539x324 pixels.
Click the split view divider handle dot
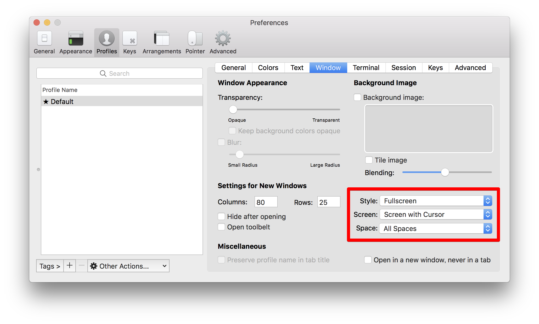coord(38,170)
